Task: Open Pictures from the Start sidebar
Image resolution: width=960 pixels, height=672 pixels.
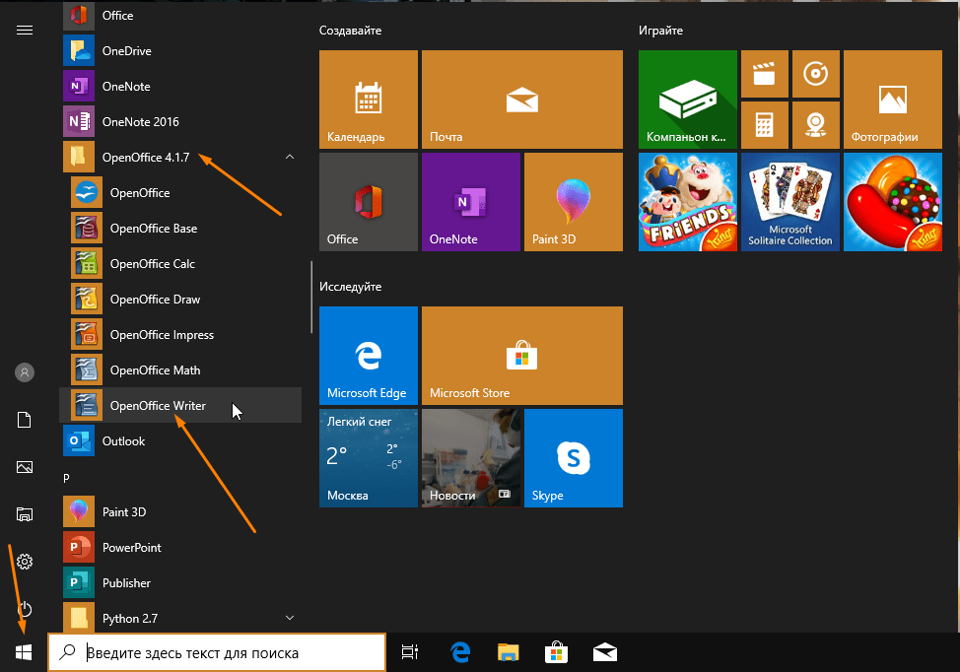Action: click(x=25, y=467)
